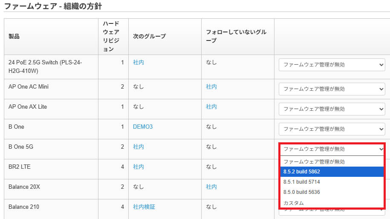Click the ハードウェアリビジョン column header
Screen dimensions: 390x219
pos(113,37)
